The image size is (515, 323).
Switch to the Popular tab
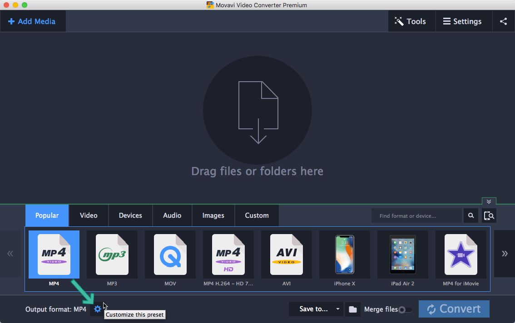point(47,215)
